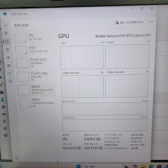Open the Details page list icon

point(10,73)
